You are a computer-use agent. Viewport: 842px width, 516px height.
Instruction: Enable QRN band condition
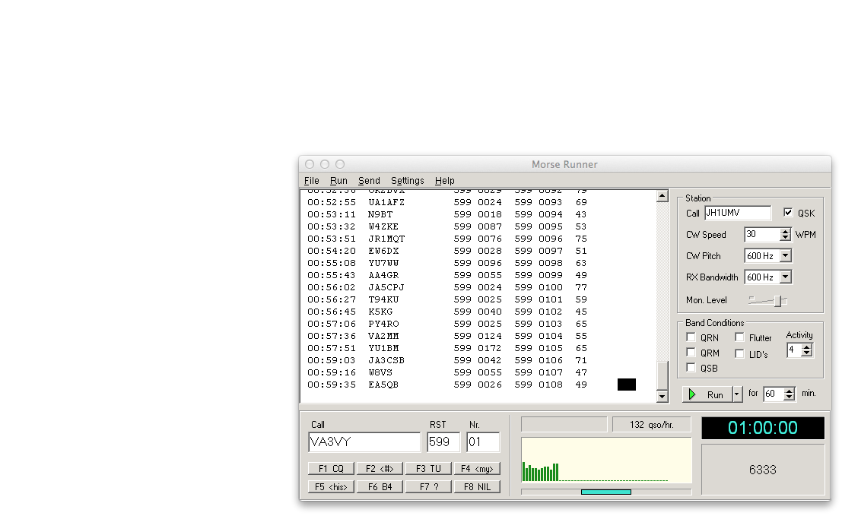pyautogui.click(x=691, y=337)
